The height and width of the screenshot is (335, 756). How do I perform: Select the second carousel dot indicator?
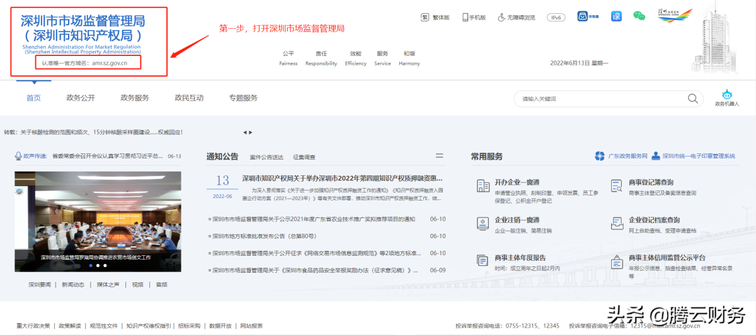click(x=98, y=266)
